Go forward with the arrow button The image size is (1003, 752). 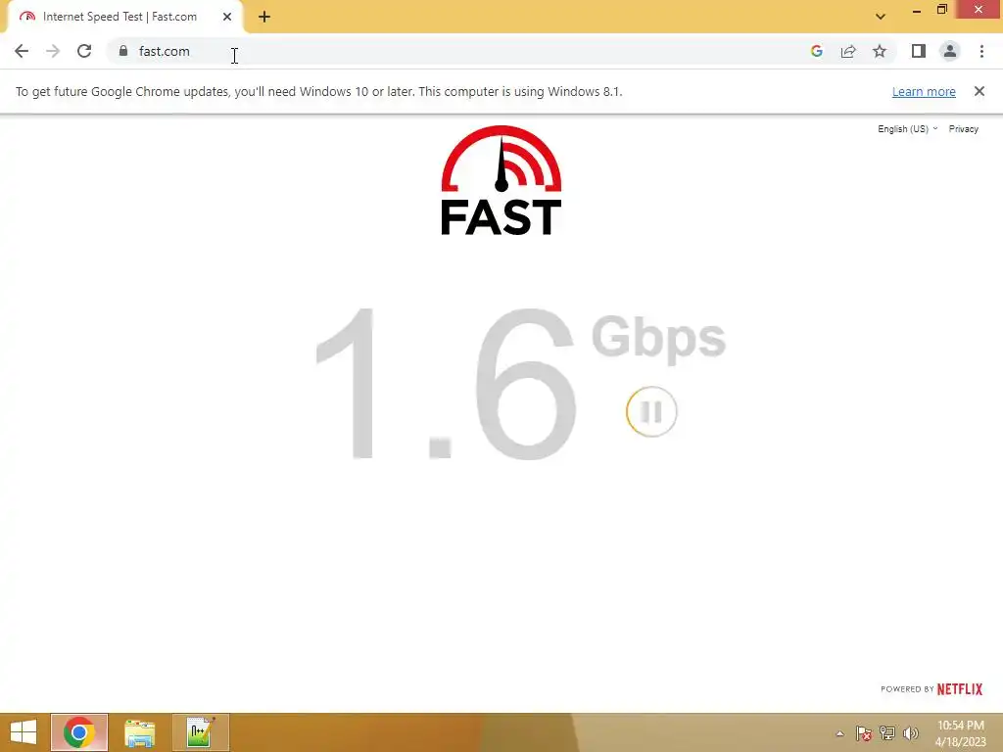point(53,51)
